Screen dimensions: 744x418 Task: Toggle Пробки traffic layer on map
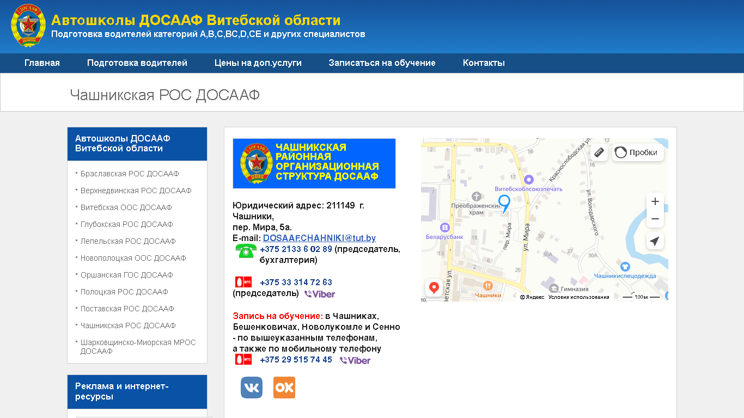(638, 152)
